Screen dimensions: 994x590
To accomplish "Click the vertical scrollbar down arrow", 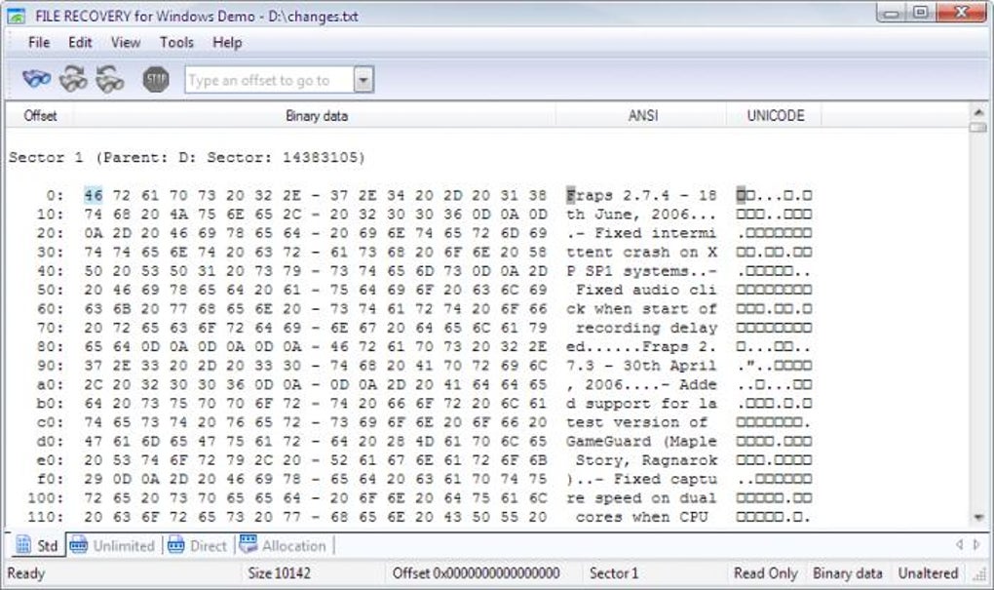I will [978, 518].
